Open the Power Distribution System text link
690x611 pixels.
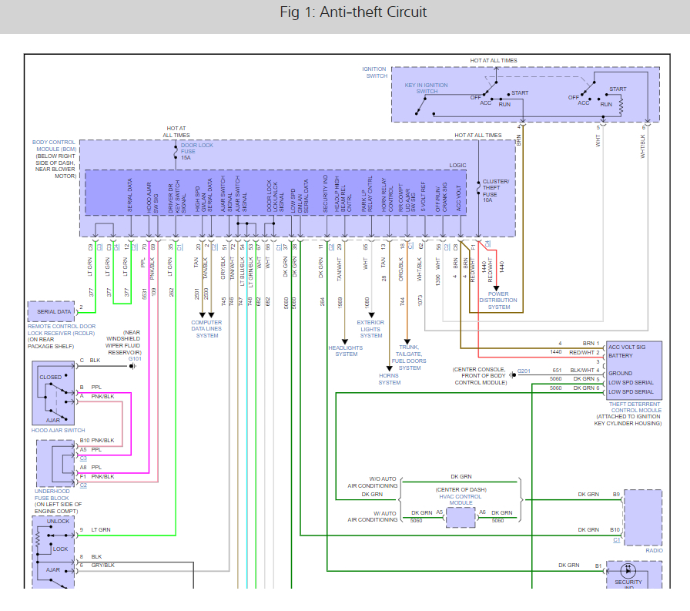pos(499,300)
